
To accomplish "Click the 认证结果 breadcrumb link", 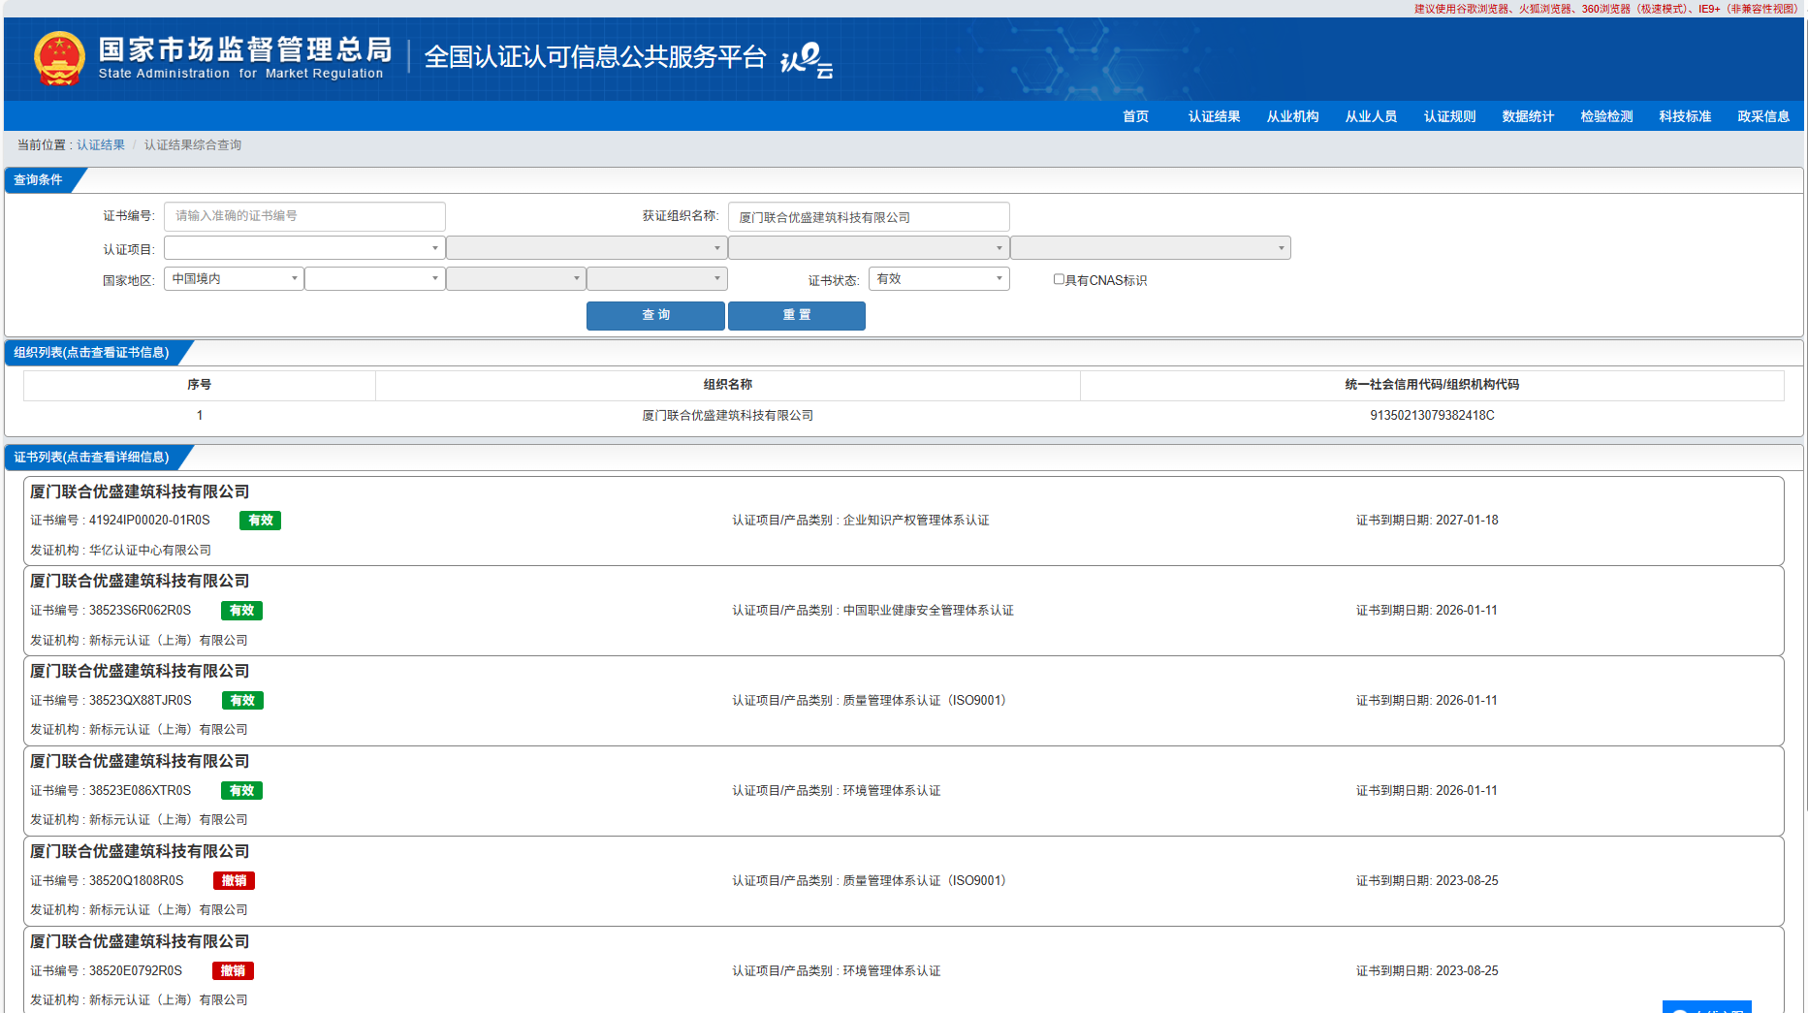I will (x=101, y=145).
